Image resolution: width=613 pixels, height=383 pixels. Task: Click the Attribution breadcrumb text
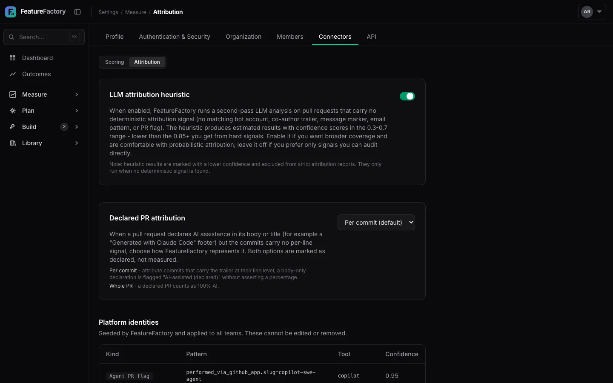(168, 12)
